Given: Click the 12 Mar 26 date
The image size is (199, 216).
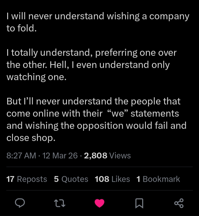Looking at the screenshot, I should coord(60,156).
